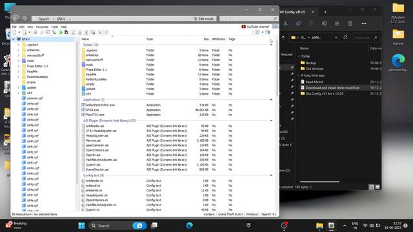
Task: Click the Rename icon in File Explorer
Action: (x=324, y=24)
